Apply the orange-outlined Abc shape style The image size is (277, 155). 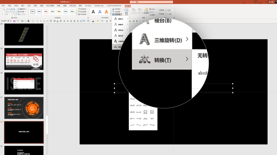pyautogui.click(x=46, y=11)
